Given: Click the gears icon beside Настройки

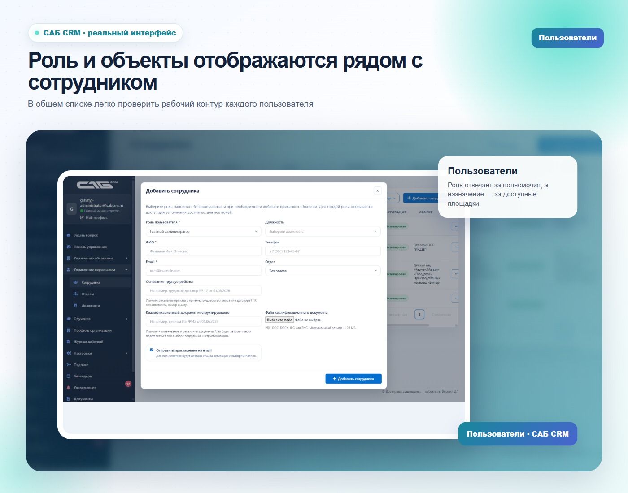Looking at the screenshot, I should [69, 353].
